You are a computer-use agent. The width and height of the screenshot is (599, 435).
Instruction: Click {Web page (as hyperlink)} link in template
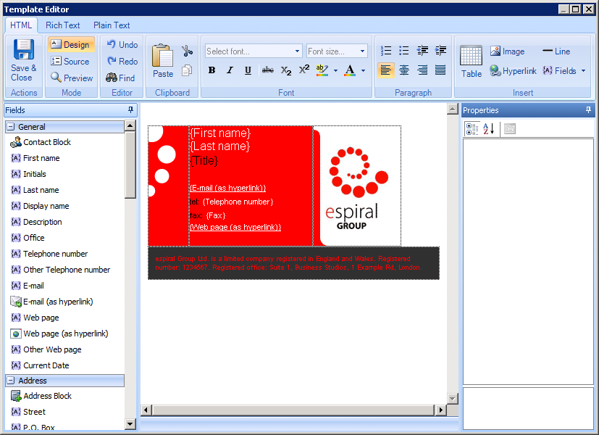pos(235,227)
